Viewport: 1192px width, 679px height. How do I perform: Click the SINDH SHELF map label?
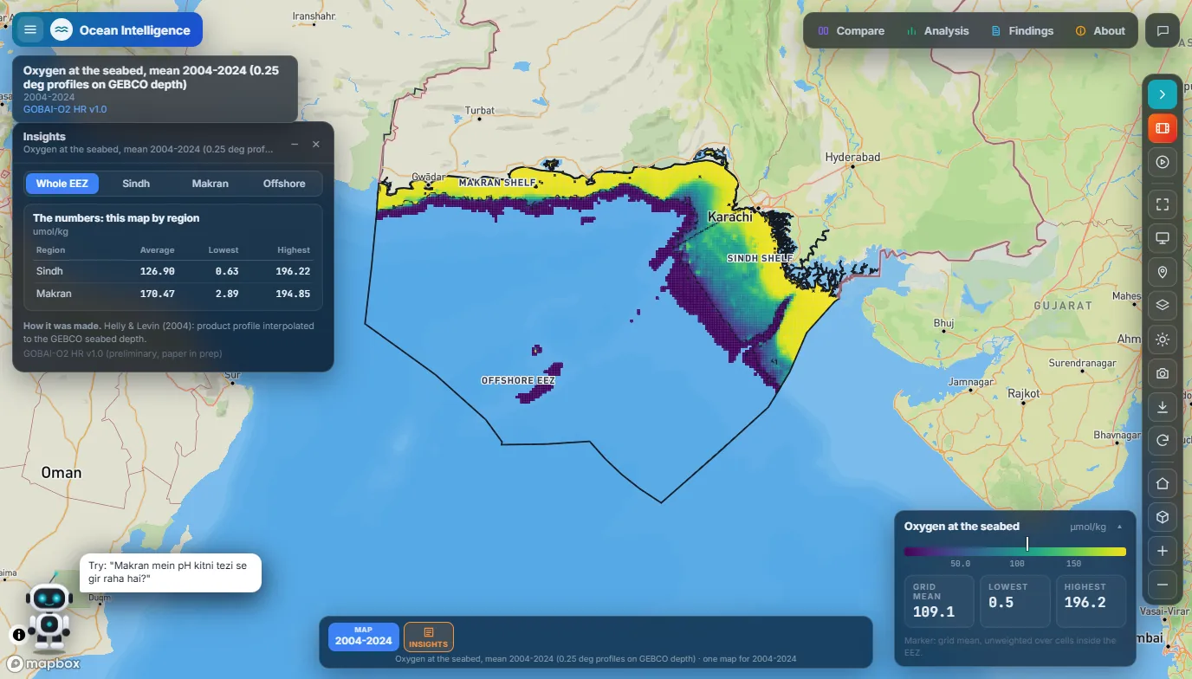click(760, 258)
